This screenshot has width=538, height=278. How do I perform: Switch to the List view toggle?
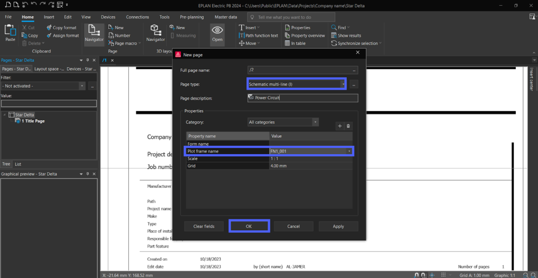coord(18,164)
